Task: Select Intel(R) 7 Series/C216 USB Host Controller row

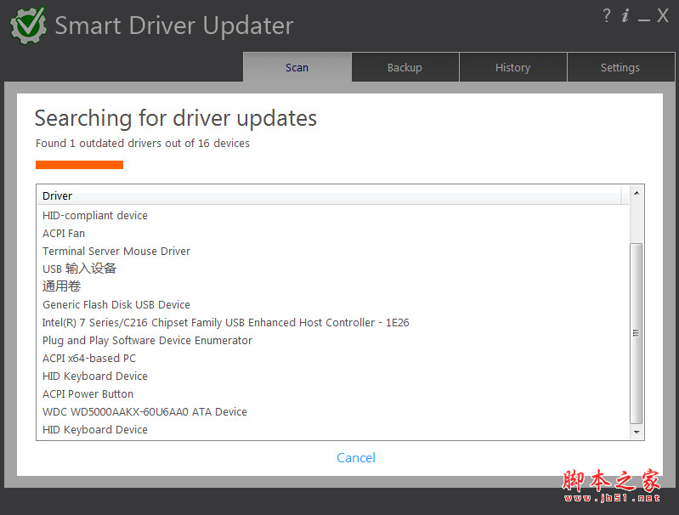Action: (x=332, y=322)
